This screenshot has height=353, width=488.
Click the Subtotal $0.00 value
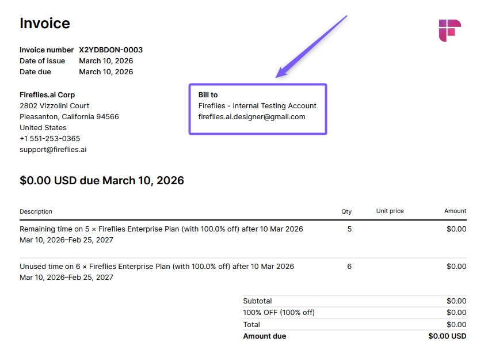click(456, 301)
